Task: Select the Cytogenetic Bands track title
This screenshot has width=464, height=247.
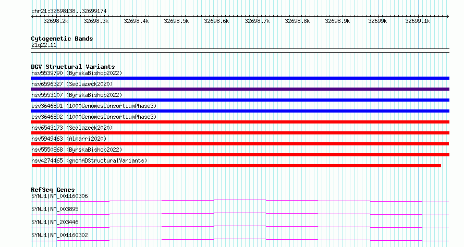Action: pos(62,39)
